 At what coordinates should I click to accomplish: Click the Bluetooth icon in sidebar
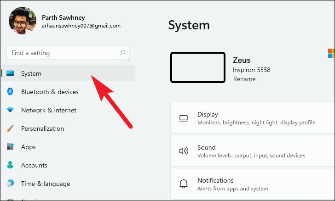pos(10,91)
